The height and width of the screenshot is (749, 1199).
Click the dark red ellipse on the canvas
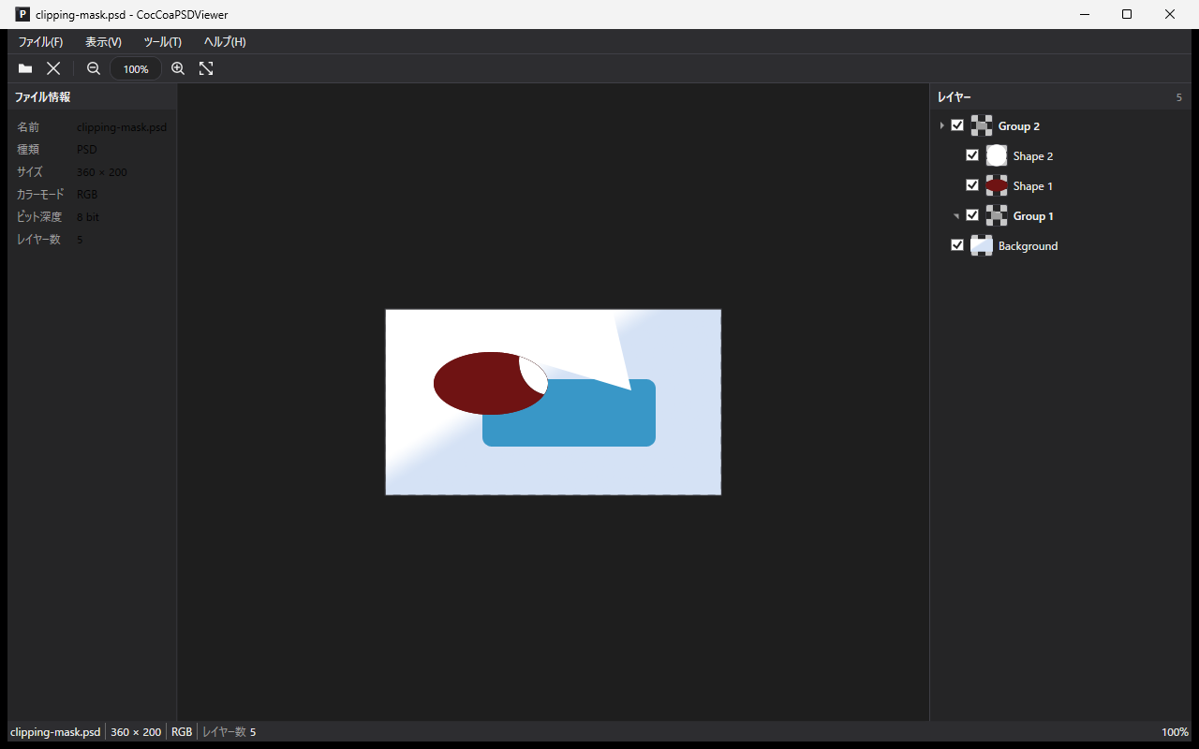(x=478, y=384)
